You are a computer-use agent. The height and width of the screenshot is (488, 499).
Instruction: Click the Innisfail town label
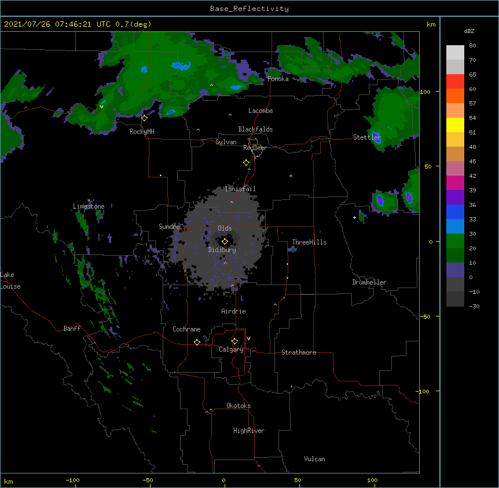point(240,189)
